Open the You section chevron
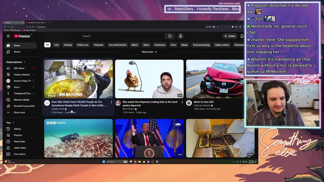The height and width of the screenshot is (182, 324). pyautogui.click(x=13, y=123)
